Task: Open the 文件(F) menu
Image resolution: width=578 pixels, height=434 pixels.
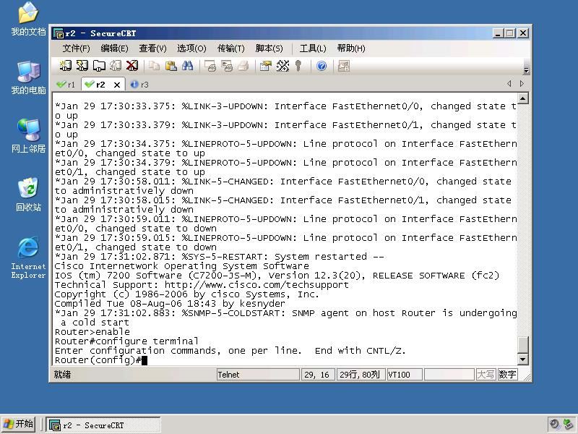Action: click(76, 48)
